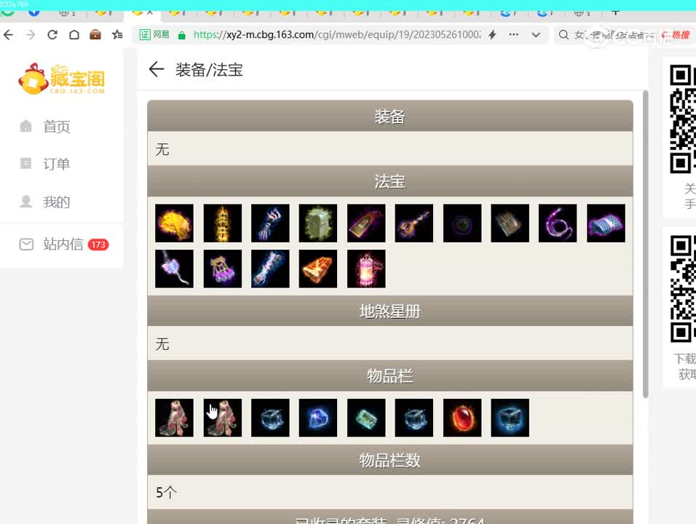Click the browser home icon

(74, 34)
